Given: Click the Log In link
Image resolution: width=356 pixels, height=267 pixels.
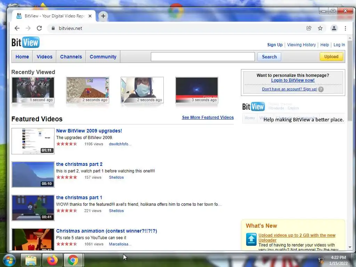Looking at the screenshot, I should point(339,45).
